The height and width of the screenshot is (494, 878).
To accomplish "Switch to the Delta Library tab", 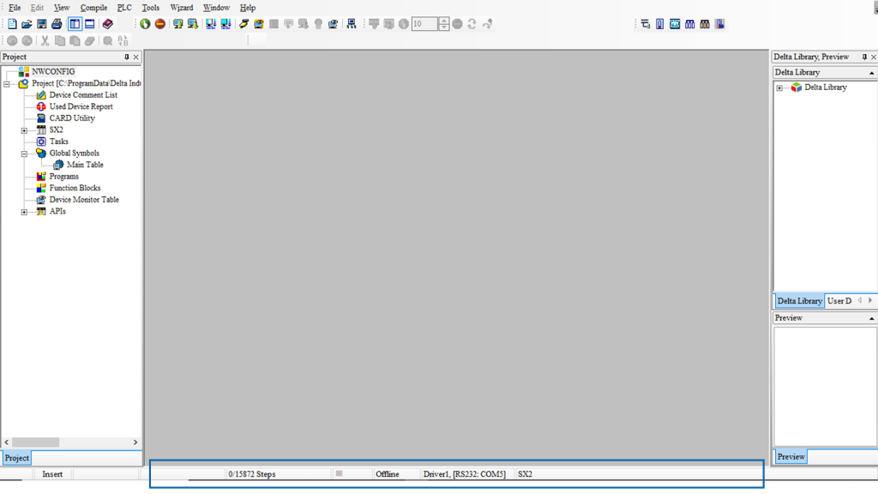I will [x=799, y=301].
